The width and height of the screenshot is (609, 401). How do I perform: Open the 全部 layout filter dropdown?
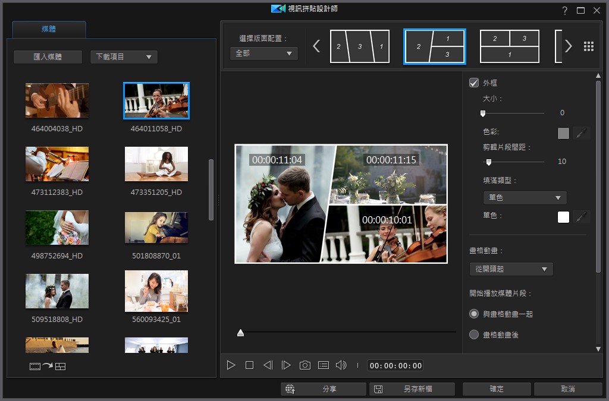(x=263, y=53)
